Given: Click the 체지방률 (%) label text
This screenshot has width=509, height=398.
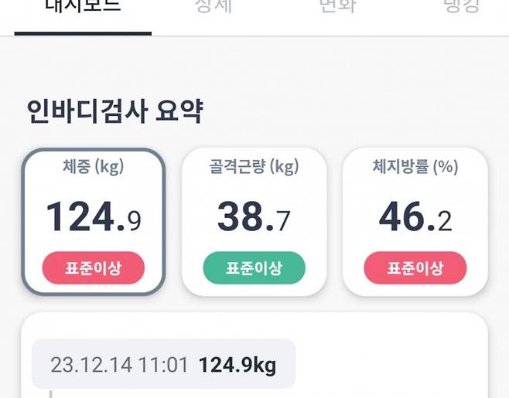Looking at the screenshot, I should click(415, 166).
